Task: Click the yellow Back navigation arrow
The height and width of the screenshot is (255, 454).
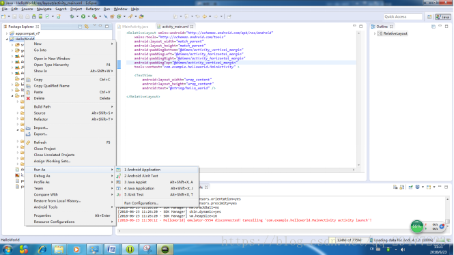Action: pyautogui.click(x=204, y=16)
